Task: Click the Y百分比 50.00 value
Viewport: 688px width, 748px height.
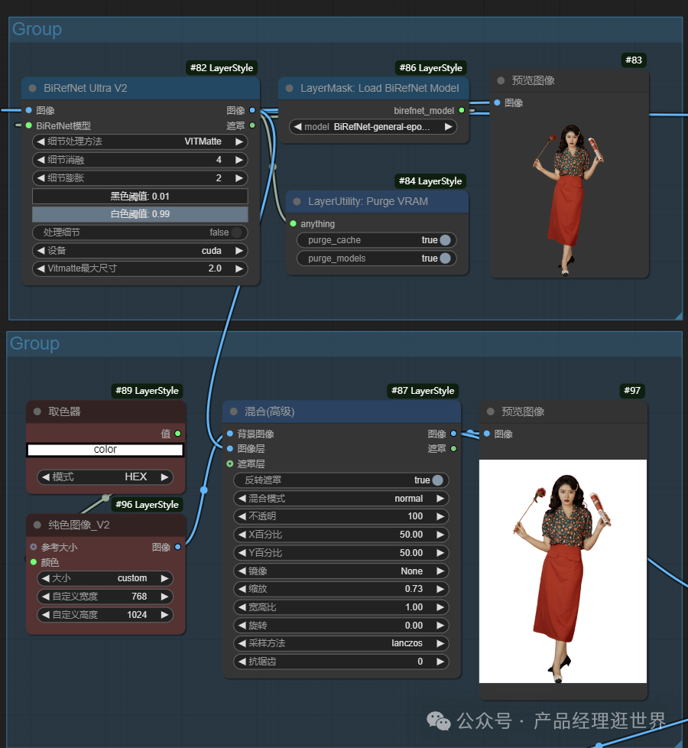Action: pos(411,552)
